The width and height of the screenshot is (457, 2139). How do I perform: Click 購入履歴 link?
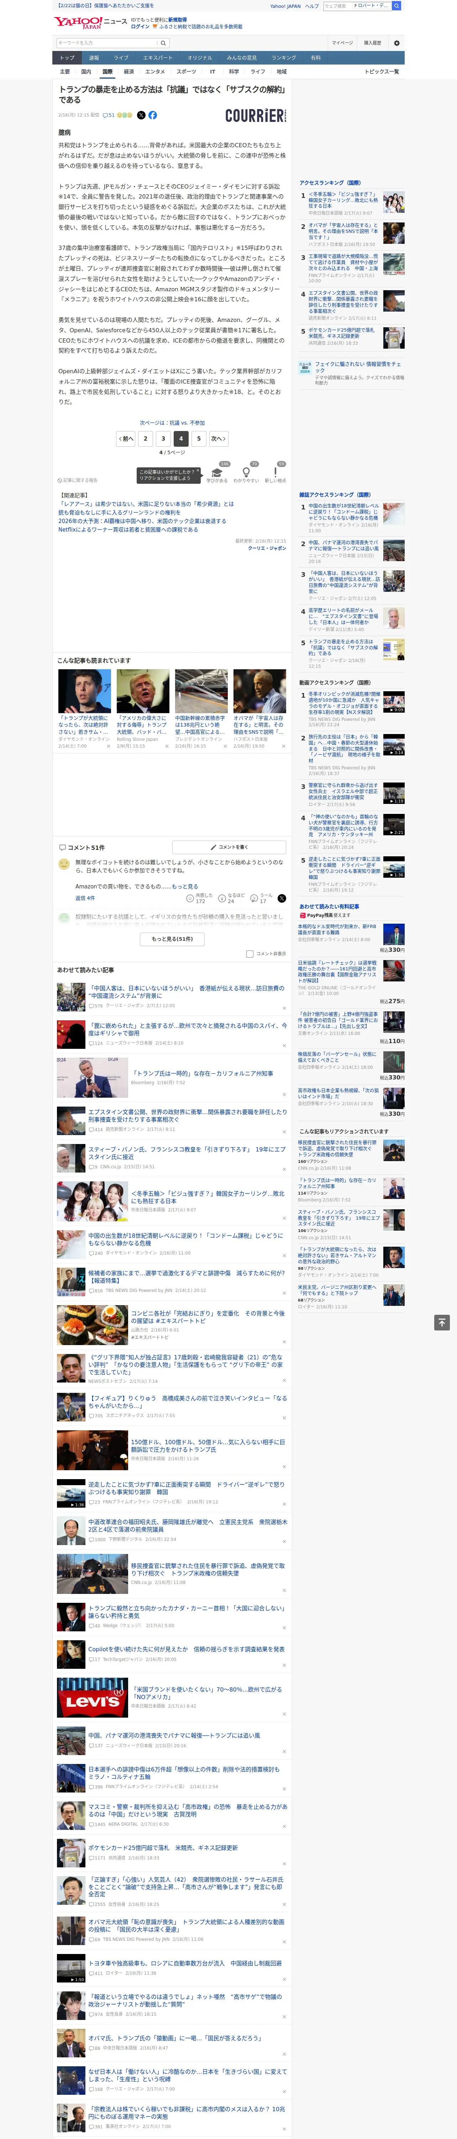click(x=372, y=42)
